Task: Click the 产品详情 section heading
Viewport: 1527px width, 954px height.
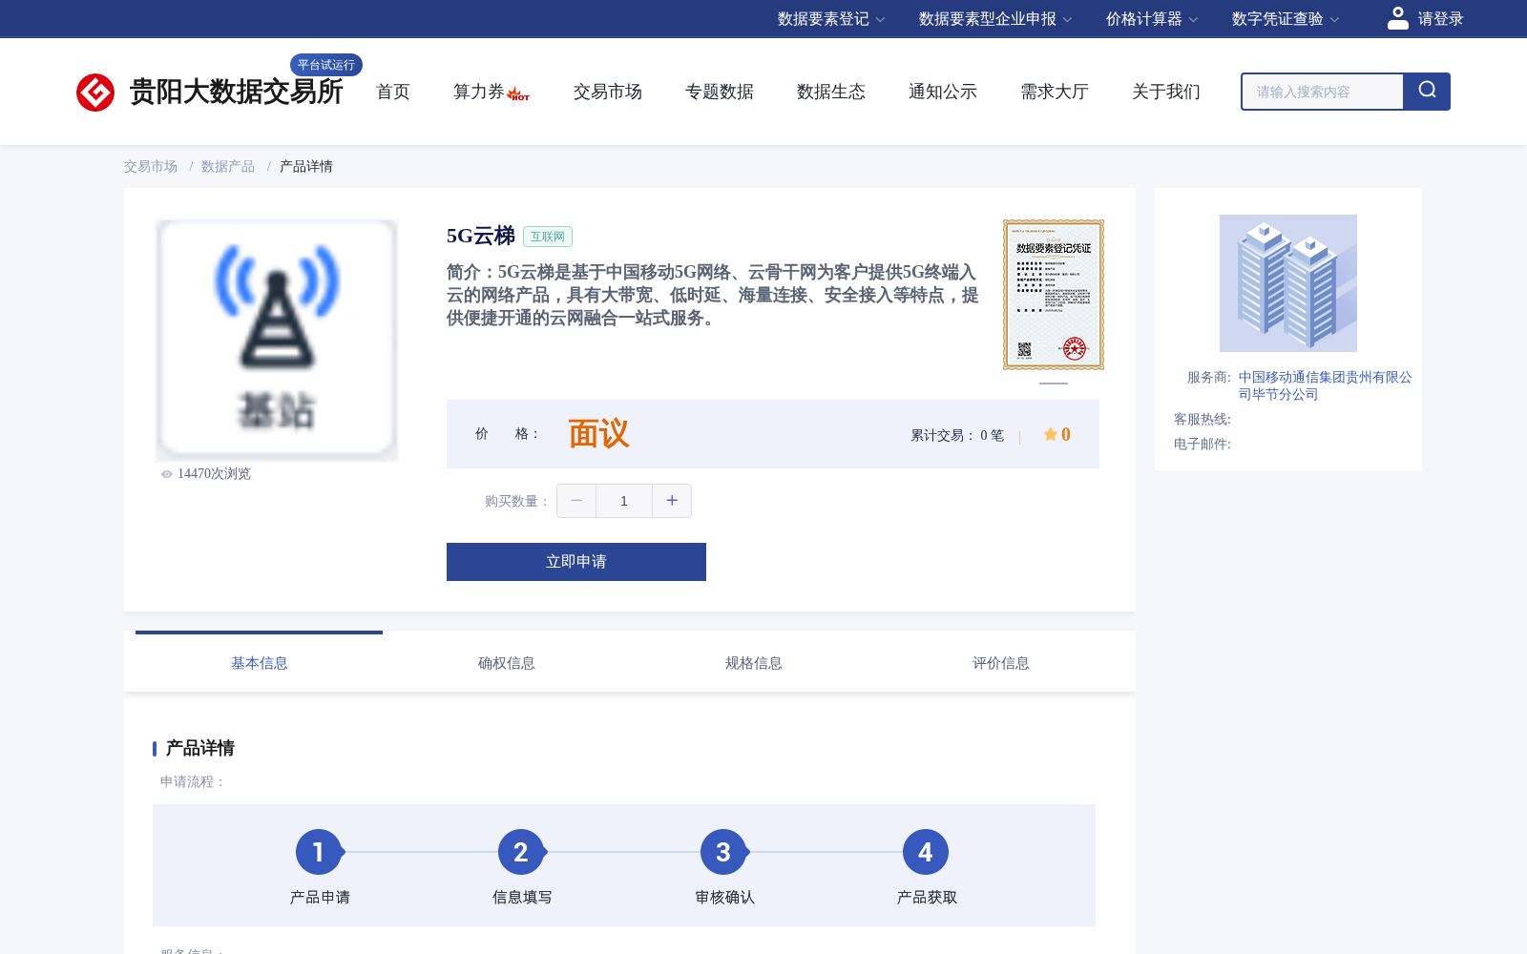Action: pos(200,748)
